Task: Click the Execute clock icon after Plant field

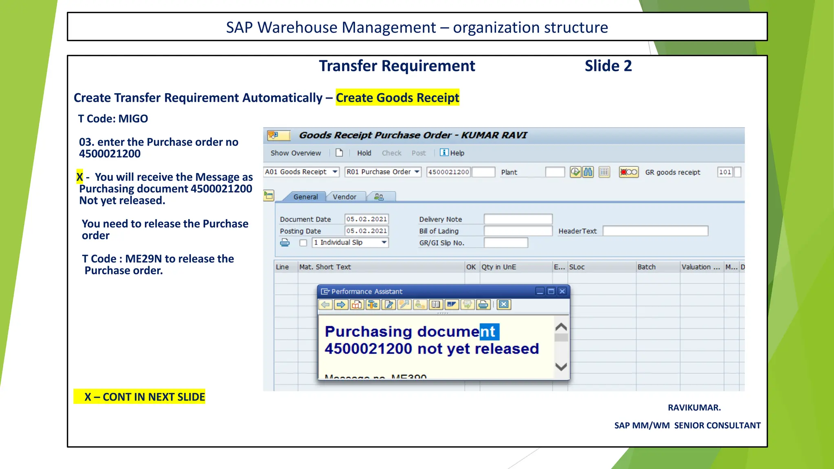Action: [x=575, y=172]
